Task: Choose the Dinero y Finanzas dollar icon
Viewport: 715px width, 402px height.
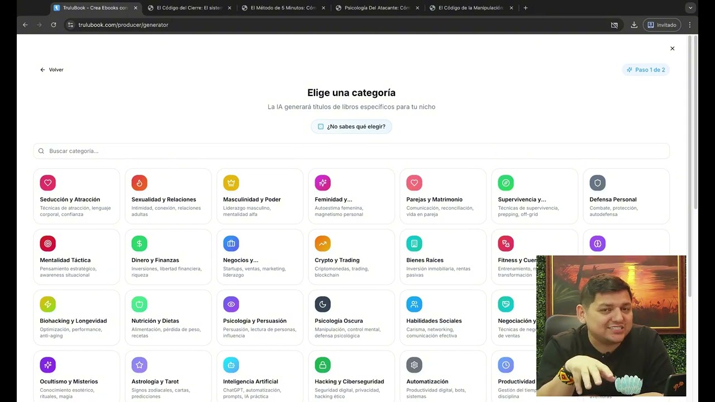Action: click(139, 243)
